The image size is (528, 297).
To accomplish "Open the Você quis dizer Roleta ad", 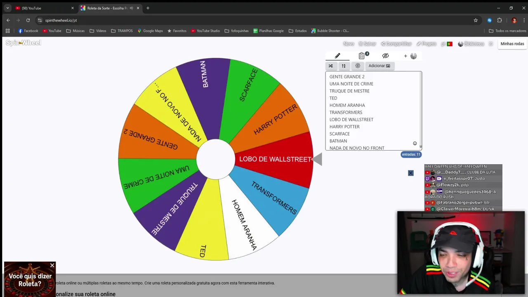I will 30,280.
